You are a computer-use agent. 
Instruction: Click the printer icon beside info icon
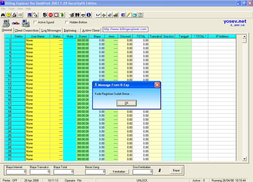click(x=83, y=15)
